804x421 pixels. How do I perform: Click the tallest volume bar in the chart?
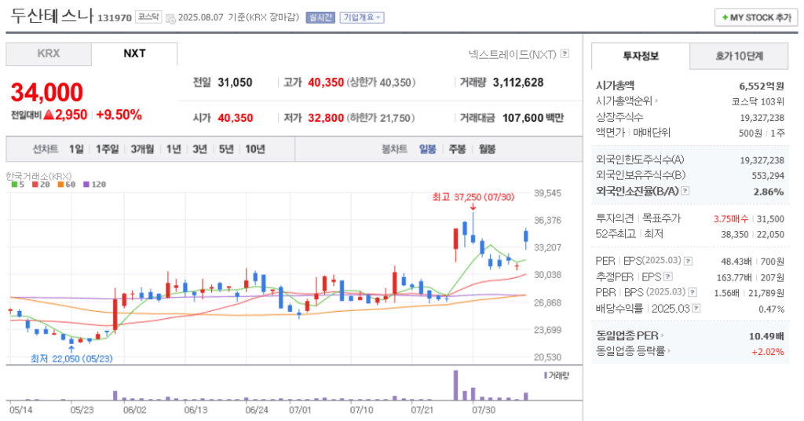tap(456, 385)
